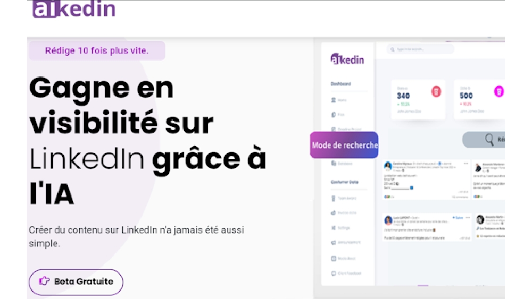The image size is (532, 299).
Task: Click the '500' statistic value
Action: [466, 96]
